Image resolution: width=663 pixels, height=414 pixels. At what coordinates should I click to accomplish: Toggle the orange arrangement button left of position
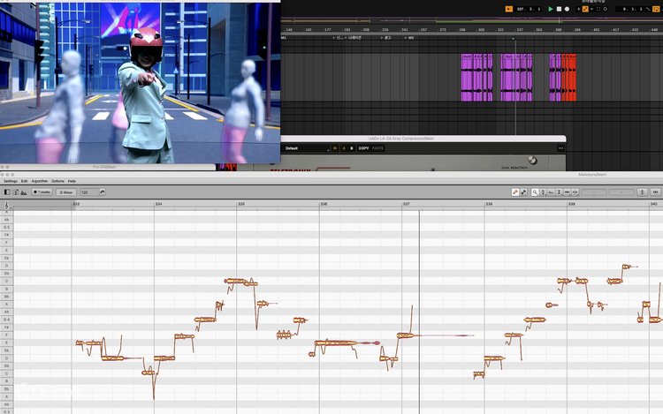[x=508, y=9]
